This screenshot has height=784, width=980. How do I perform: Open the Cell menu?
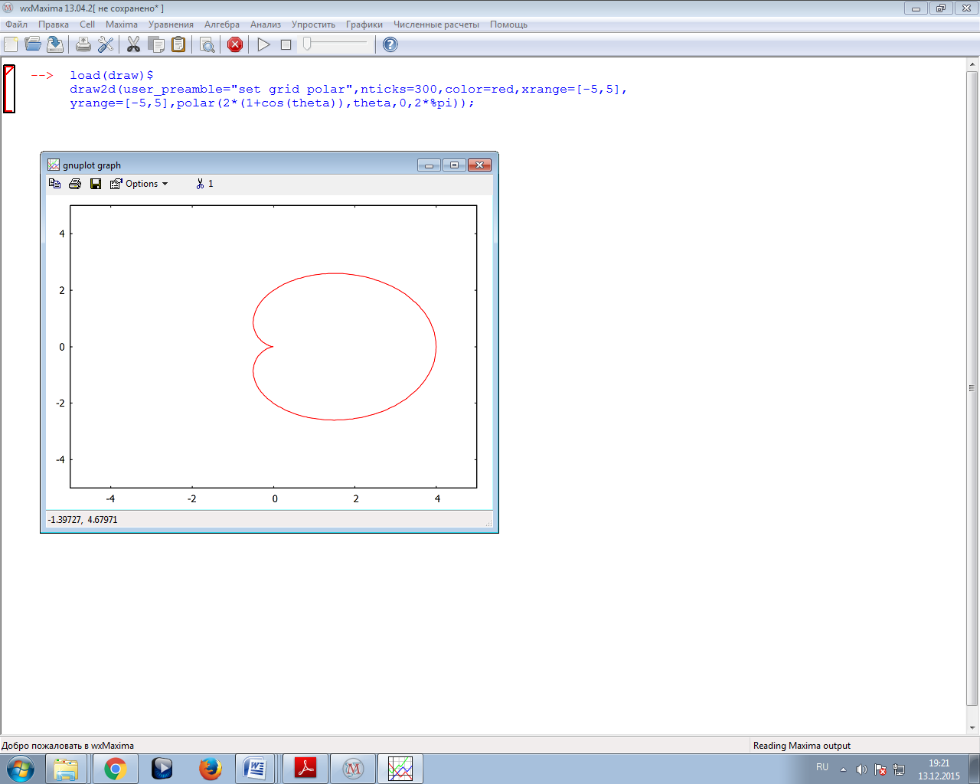(87, 24)
